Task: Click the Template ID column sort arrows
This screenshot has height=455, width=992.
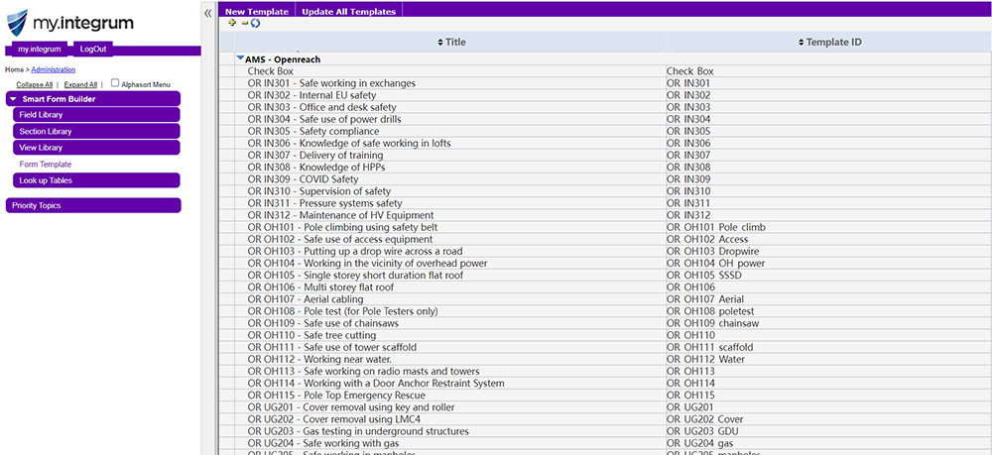Action: pyautogui.click(x=802, y=43)
